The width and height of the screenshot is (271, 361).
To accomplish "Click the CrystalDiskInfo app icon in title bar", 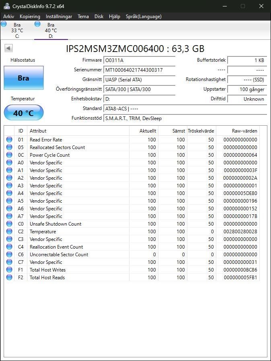I will [x=6, y=6].
